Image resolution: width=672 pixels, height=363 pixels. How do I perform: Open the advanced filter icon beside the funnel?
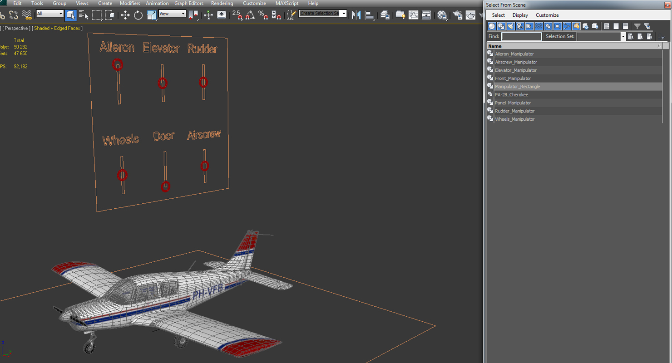647,26
